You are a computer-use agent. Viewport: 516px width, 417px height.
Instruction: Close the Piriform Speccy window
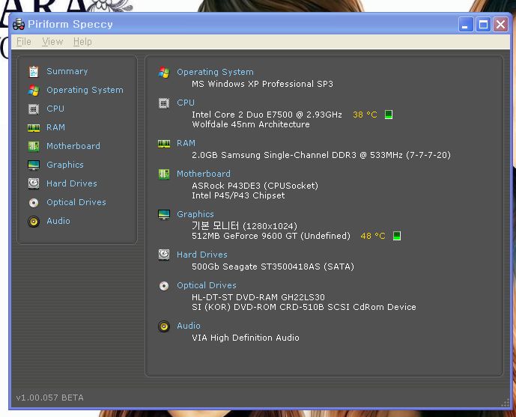[500, 25]
